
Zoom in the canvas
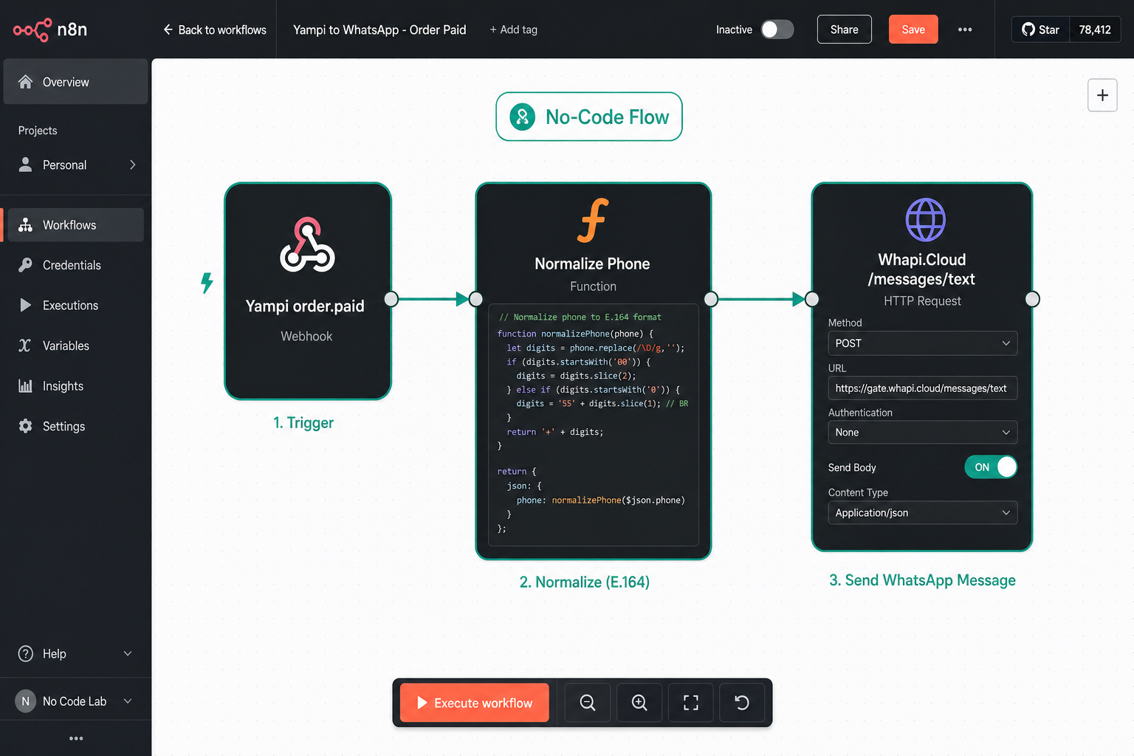[x=639, y=703]
